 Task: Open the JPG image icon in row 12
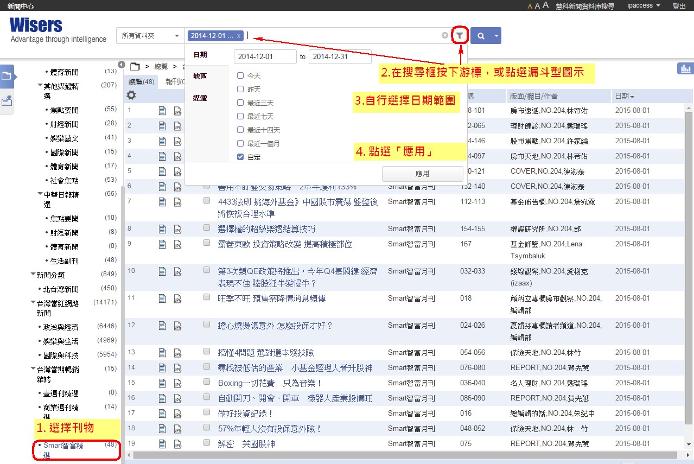coord(177,326)
